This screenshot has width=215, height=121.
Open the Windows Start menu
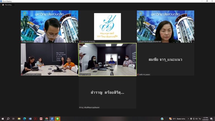click(x=3, y=119)
